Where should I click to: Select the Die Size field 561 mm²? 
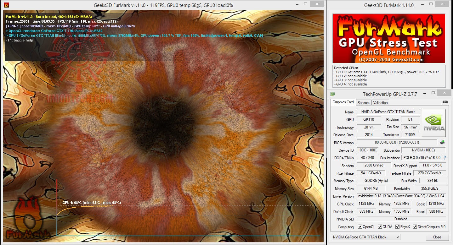click(410, 127)
